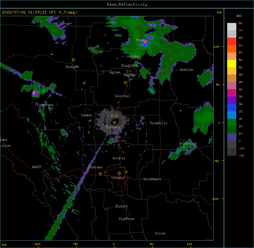The image size is (254, 248).
Task: Pick the purple 36-39 dBZ legend swatch
Action: (x=232, y=100)
